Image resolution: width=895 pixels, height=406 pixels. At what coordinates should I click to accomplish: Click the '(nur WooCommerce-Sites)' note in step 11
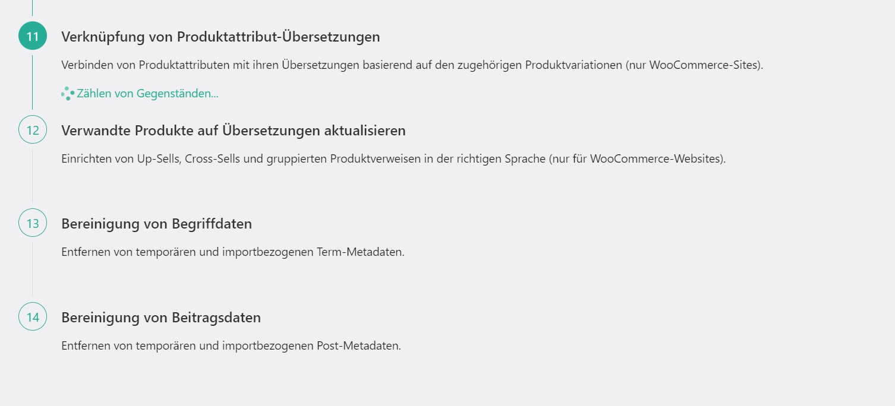(694, 65)
